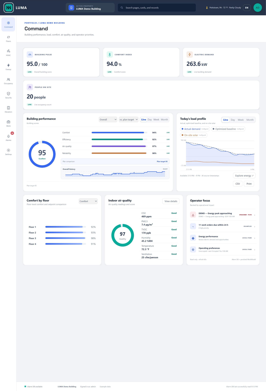Select Day tab in Today's load profile
The height and width of the screenshot is (391, 266).
coord(233,120)
